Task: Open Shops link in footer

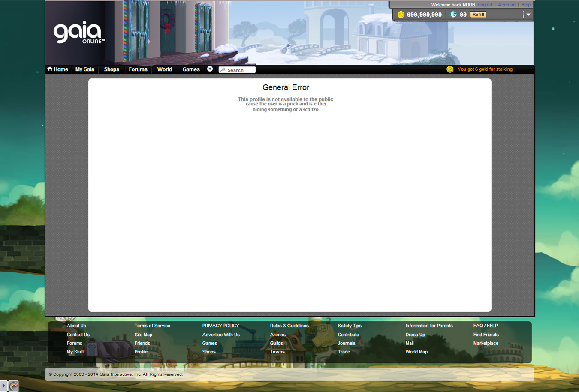Action: pos(209,352)
